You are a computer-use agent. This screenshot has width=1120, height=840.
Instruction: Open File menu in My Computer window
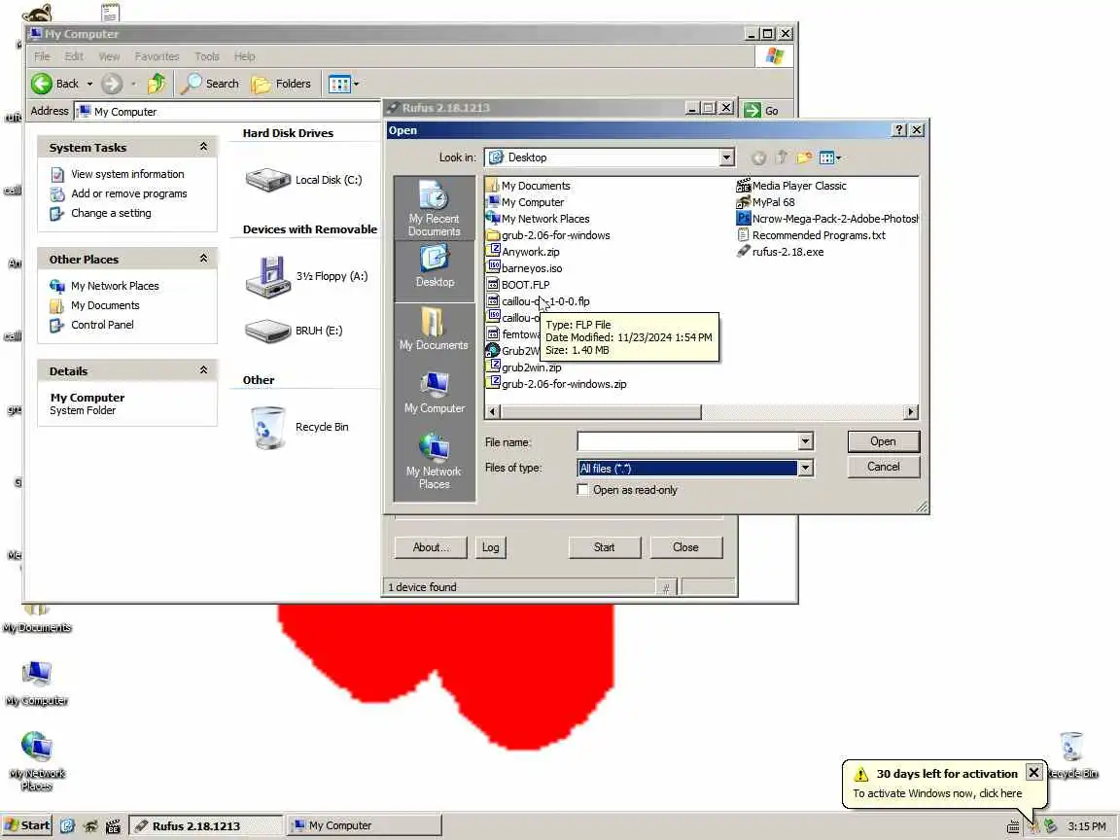click(42, 56)
